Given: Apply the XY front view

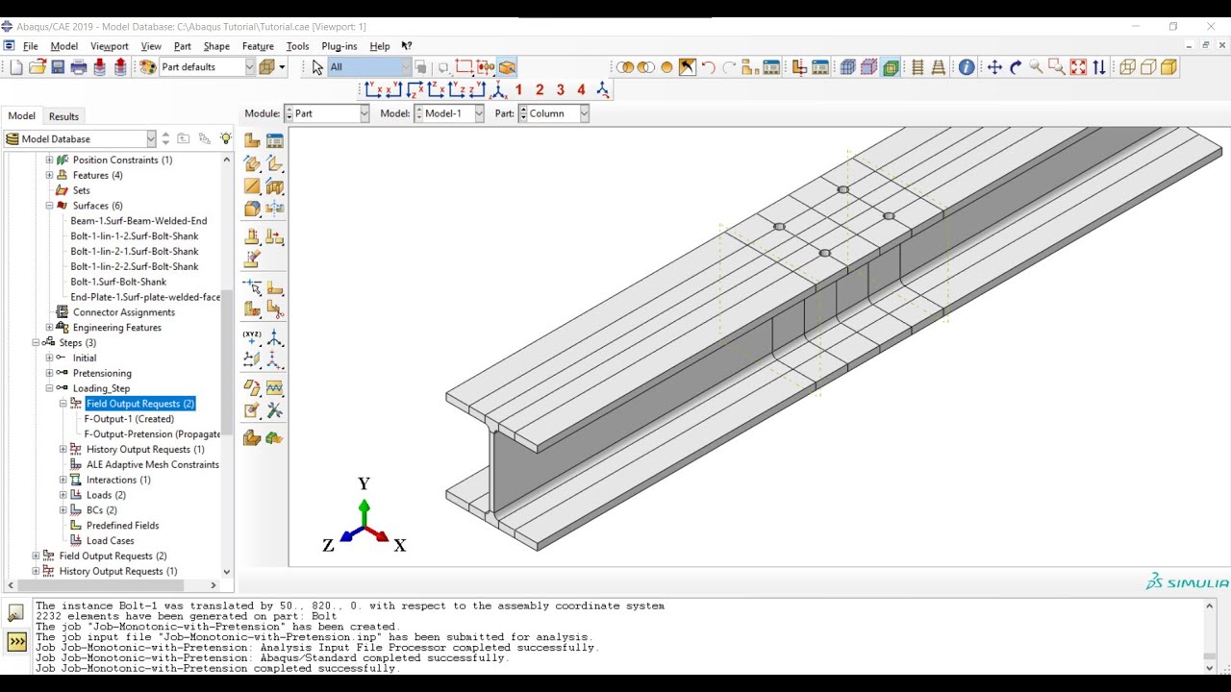Looking at the screenshot, I should [x=373, y=90].
